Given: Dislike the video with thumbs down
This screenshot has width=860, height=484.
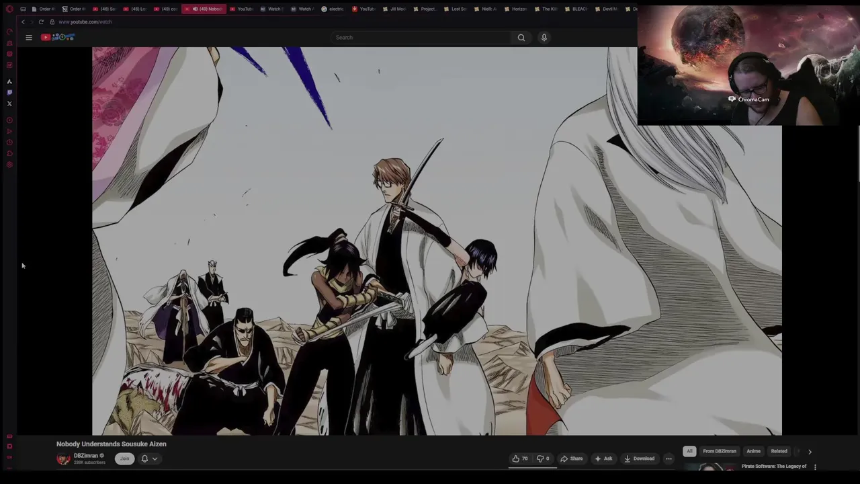Looking at the screenshot, I should coord(543,458).
